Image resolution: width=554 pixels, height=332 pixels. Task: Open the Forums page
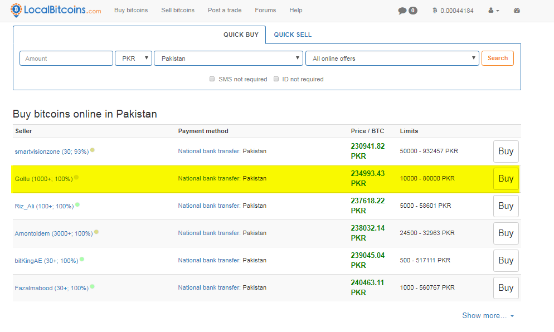tap(265, 10)
